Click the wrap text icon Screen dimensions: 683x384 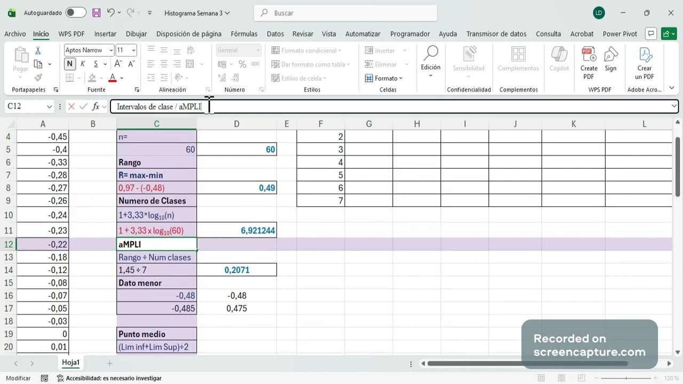(x=189, y=50)
